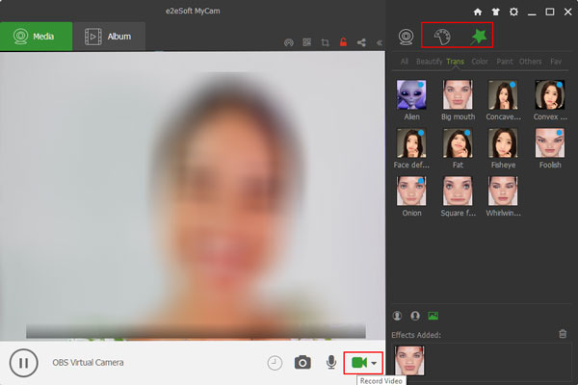Delete added effects with trash icon
This screenshot has width=578, height=385.
563,334
